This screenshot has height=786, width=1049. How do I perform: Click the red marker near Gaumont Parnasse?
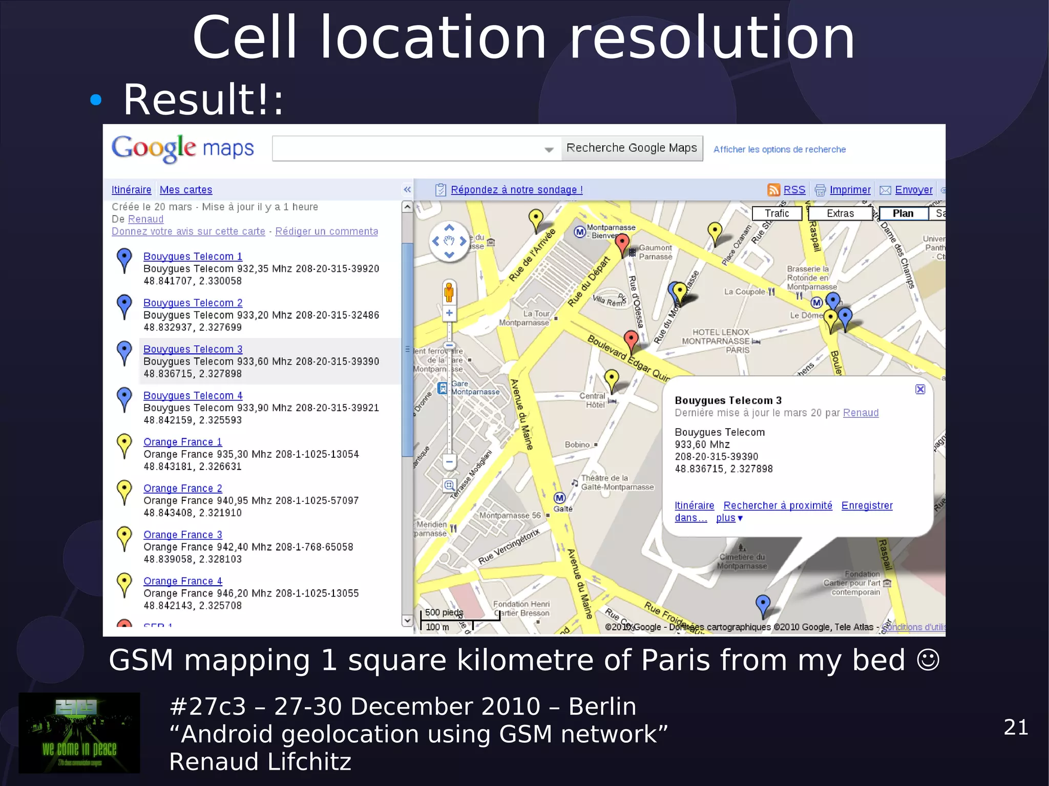[622, 246]
